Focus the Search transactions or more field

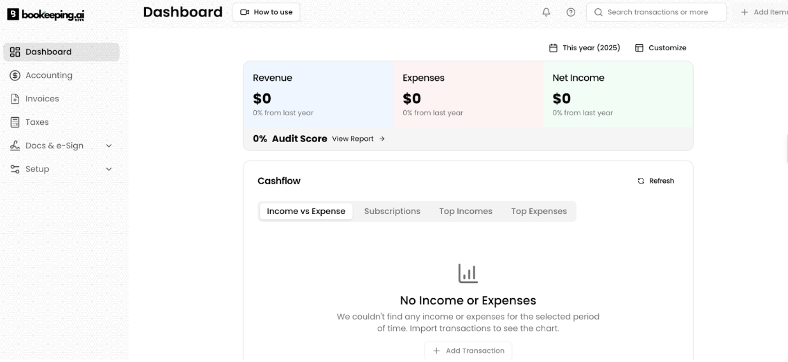coord(656,12)
